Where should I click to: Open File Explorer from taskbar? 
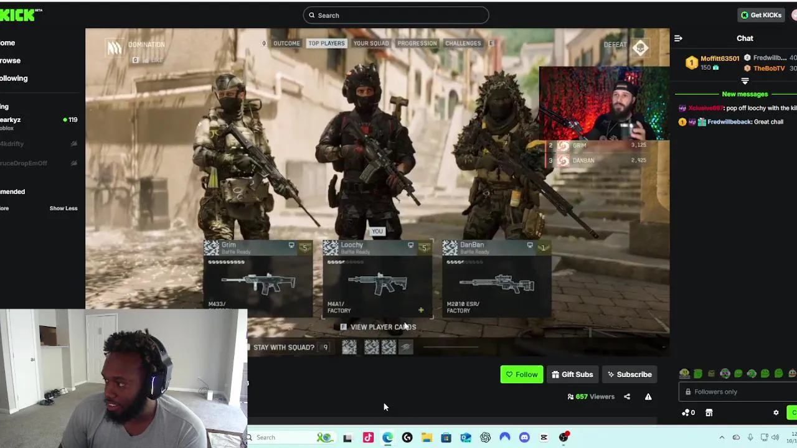(427, 438)
